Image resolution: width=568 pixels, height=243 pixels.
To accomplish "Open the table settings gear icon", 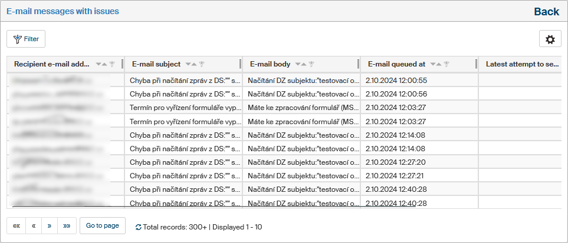I will (550, 39).
